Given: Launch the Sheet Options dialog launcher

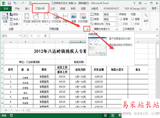Looking at the screenshot, I should 140,29.
